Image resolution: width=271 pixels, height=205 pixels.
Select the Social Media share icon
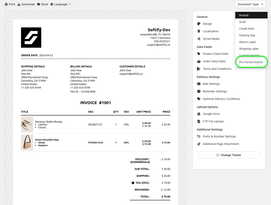coord(199,39)
